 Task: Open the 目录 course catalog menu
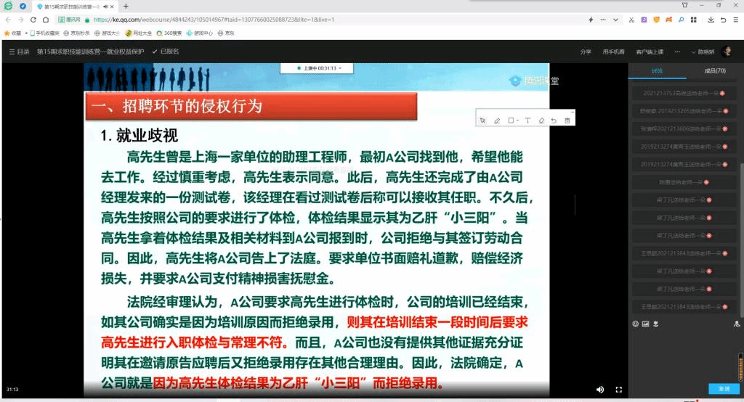click(19, 52)
